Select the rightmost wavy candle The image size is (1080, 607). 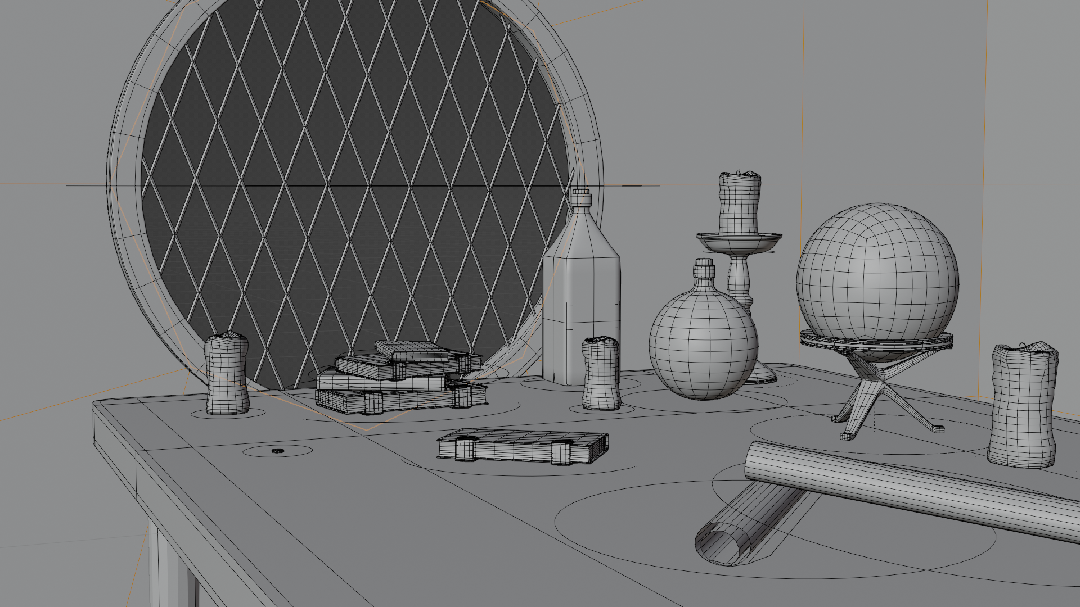click(1022, 405)
